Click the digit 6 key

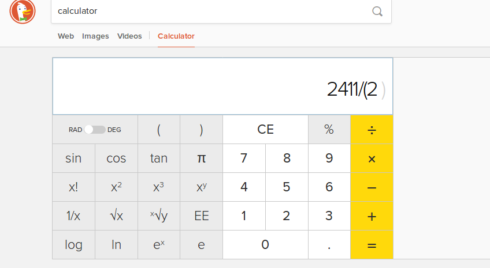[329, 187]
